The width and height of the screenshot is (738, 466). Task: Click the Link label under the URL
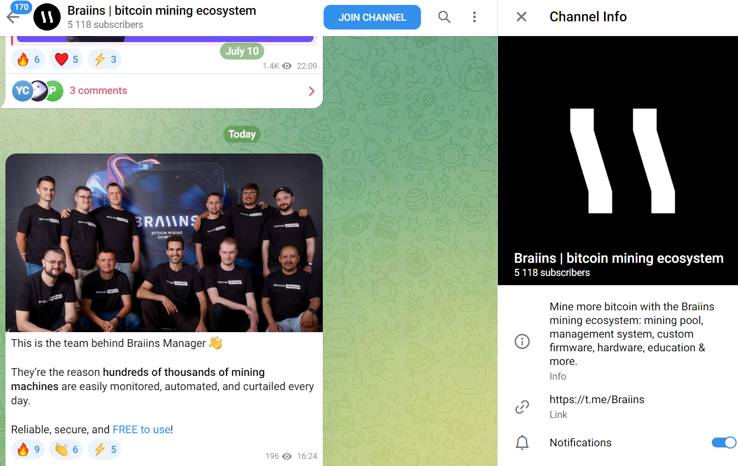pos(559,415)
